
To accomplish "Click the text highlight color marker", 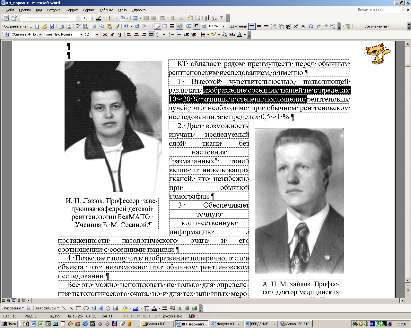I will click(x=214, y=34).
